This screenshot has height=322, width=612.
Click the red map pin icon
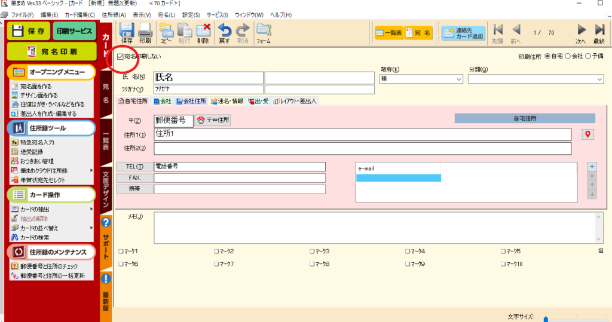coord(588,134)
